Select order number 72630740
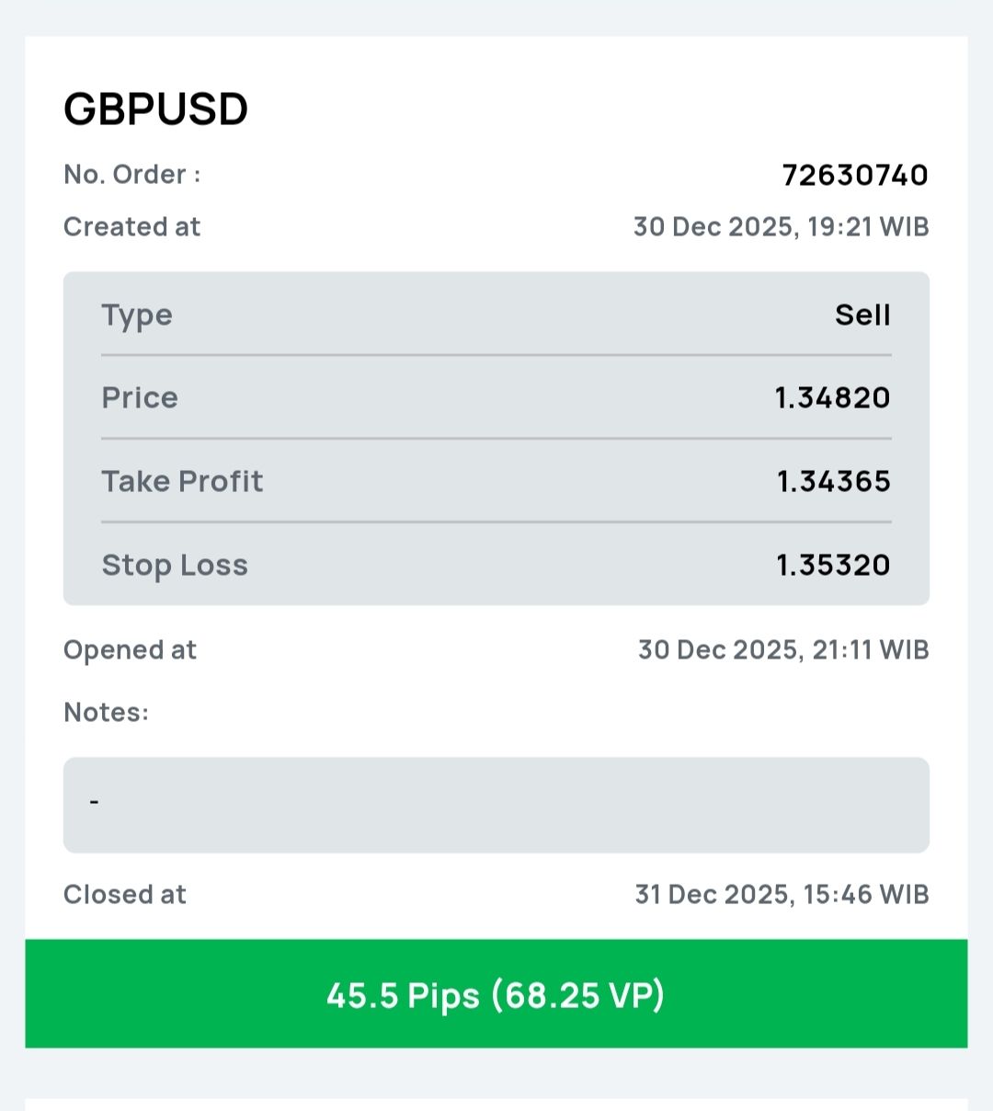Image resolution: width=993 pixels, height=1111 pixels. (854, 175)
